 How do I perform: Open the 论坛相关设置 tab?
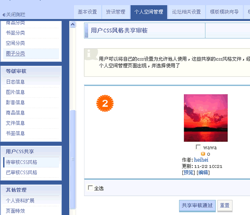[x=187, y=12]
